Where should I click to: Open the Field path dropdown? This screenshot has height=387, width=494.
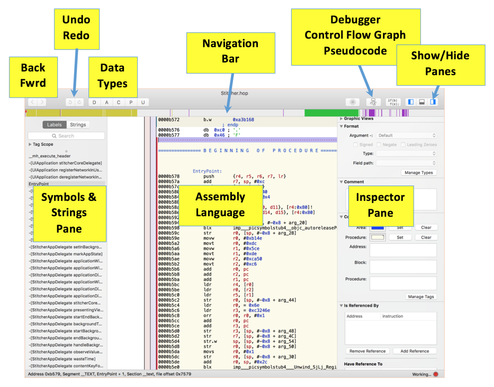[407, 163]
